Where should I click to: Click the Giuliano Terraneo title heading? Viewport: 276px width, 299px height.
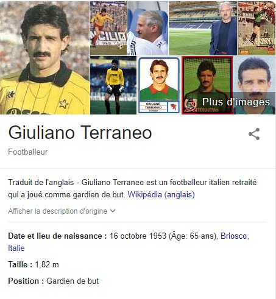(80, 133)
